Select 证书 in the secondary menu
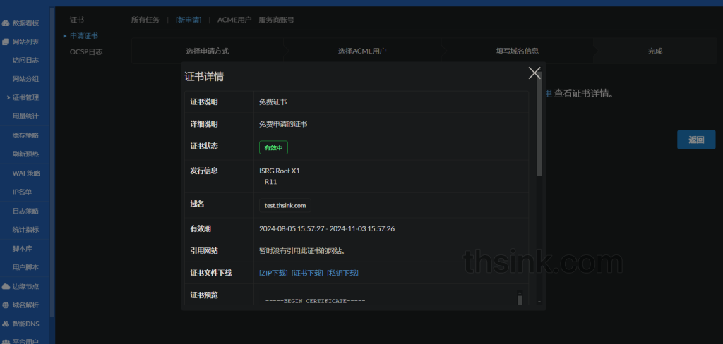 pos(77,20)
